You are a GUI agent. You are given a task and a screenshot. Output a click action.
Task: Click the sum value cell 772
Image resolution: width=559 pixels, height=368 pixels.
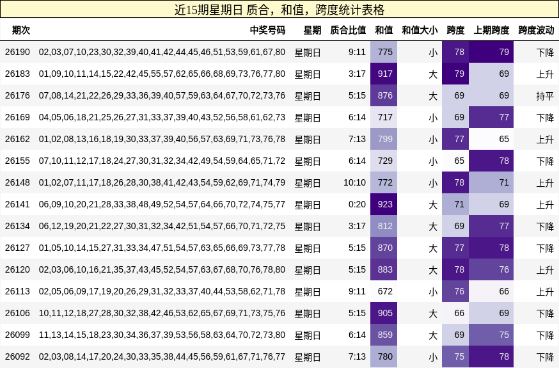click(x=384, y=182)
